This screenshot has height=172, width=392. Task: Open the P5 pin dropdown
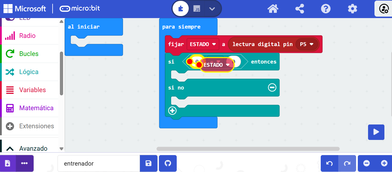(x=306, y=44)
